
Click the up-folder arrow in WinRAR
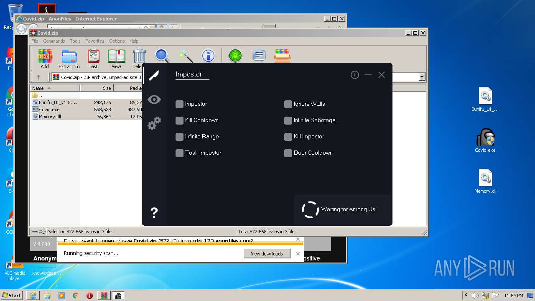(x=38, y=77)
